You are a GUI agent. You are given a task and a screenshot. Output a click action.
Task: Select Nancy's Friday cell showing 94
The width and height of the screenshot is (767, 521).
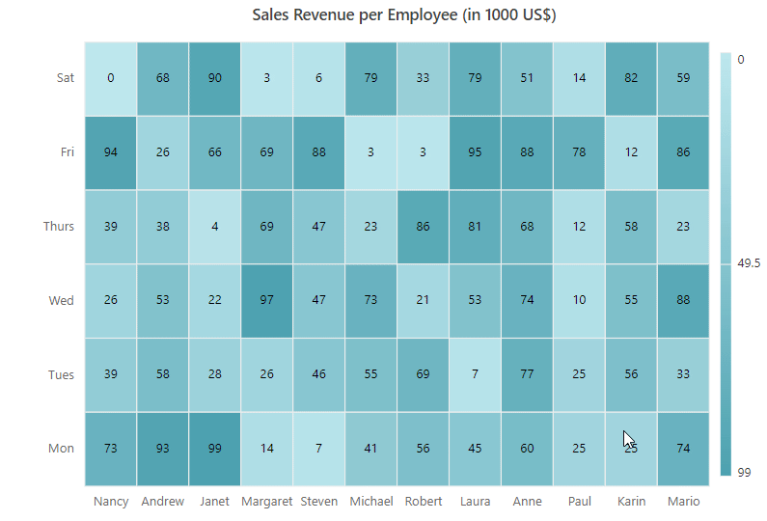[x=111, y=152]
